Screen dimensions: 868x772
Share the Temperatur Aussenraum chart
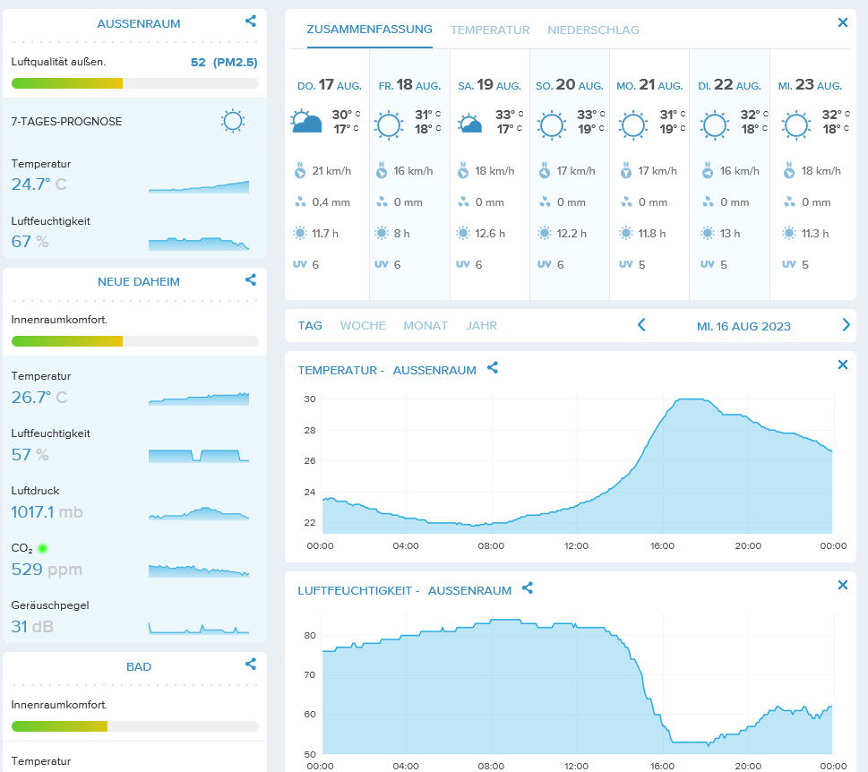[493, 367]
